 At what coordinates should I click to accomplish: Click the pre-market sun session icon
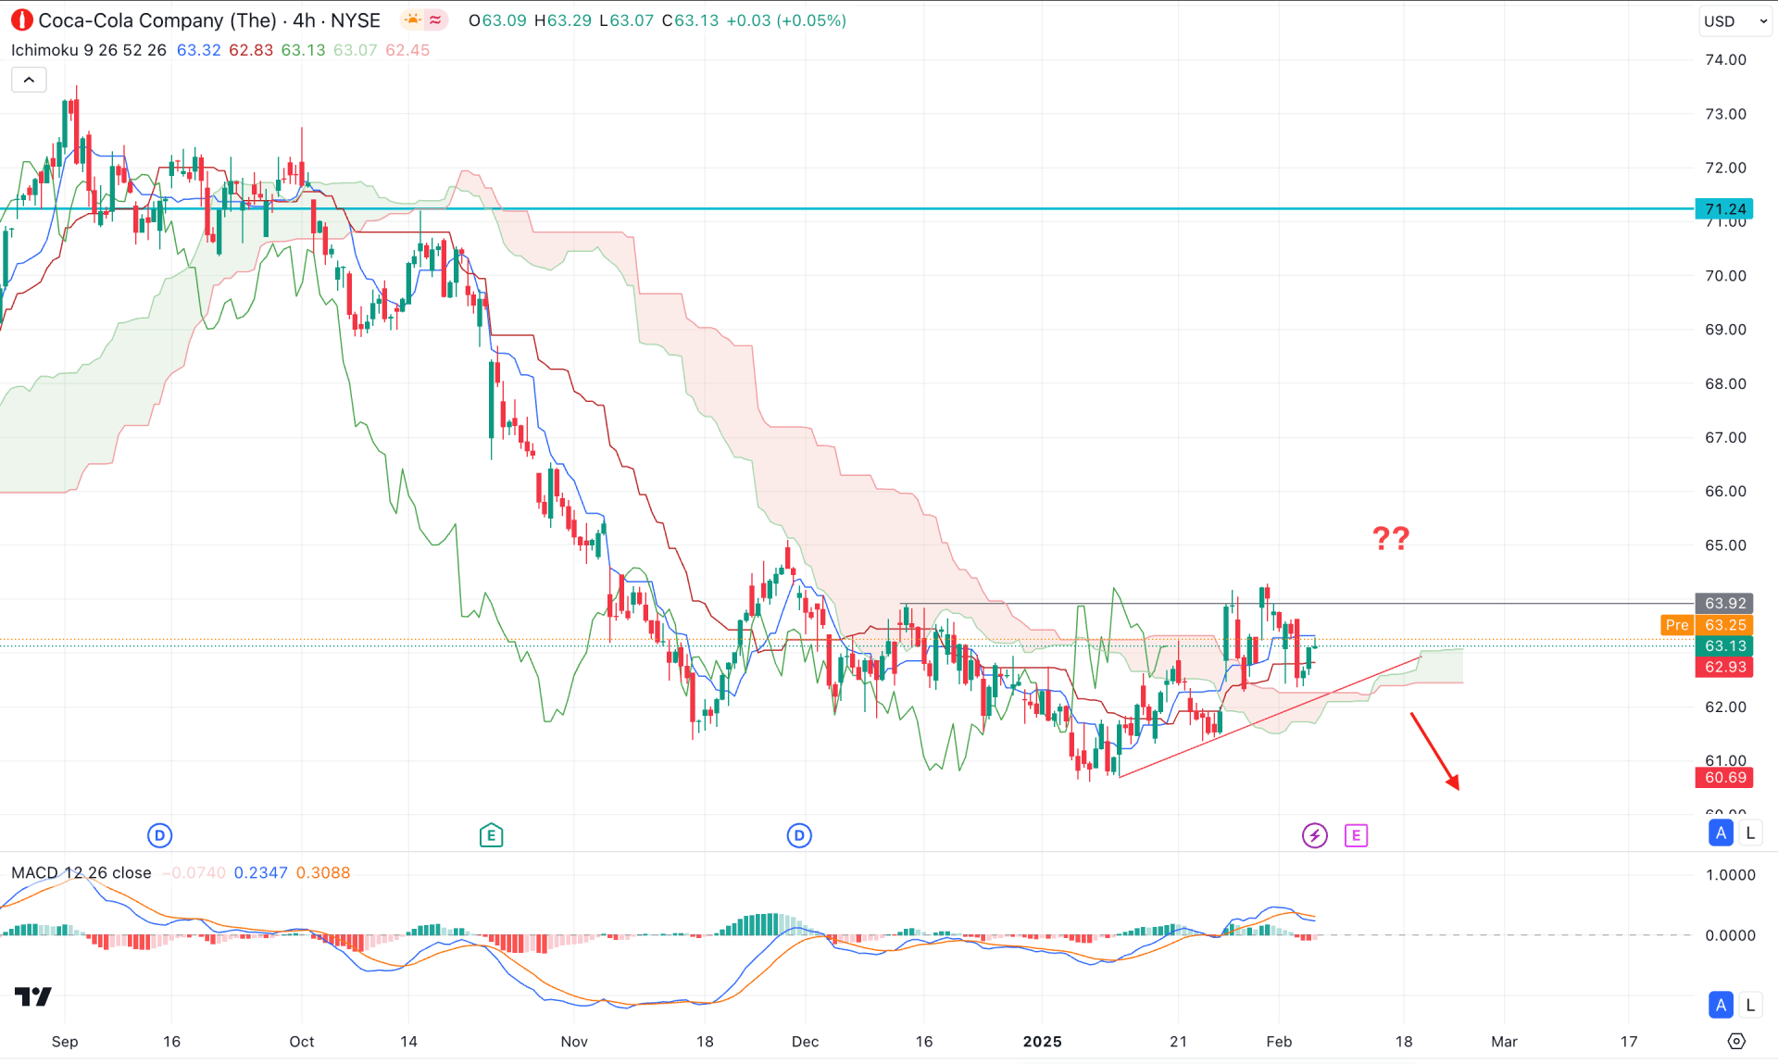click(x=412, y=19)
